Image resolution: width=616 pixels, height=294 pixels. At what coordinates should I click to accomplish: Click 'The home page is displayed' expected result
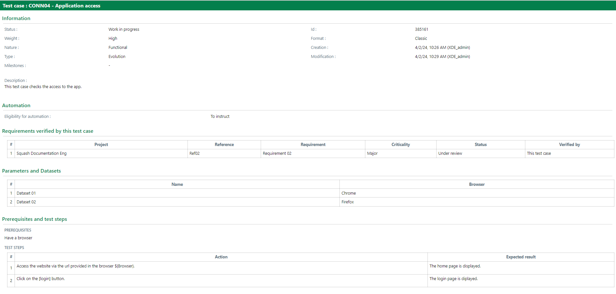(x=455, y=266)
